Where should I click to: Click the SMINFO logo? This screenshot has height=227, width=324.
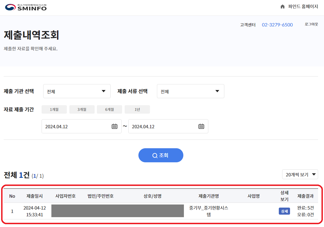point(25,7)
